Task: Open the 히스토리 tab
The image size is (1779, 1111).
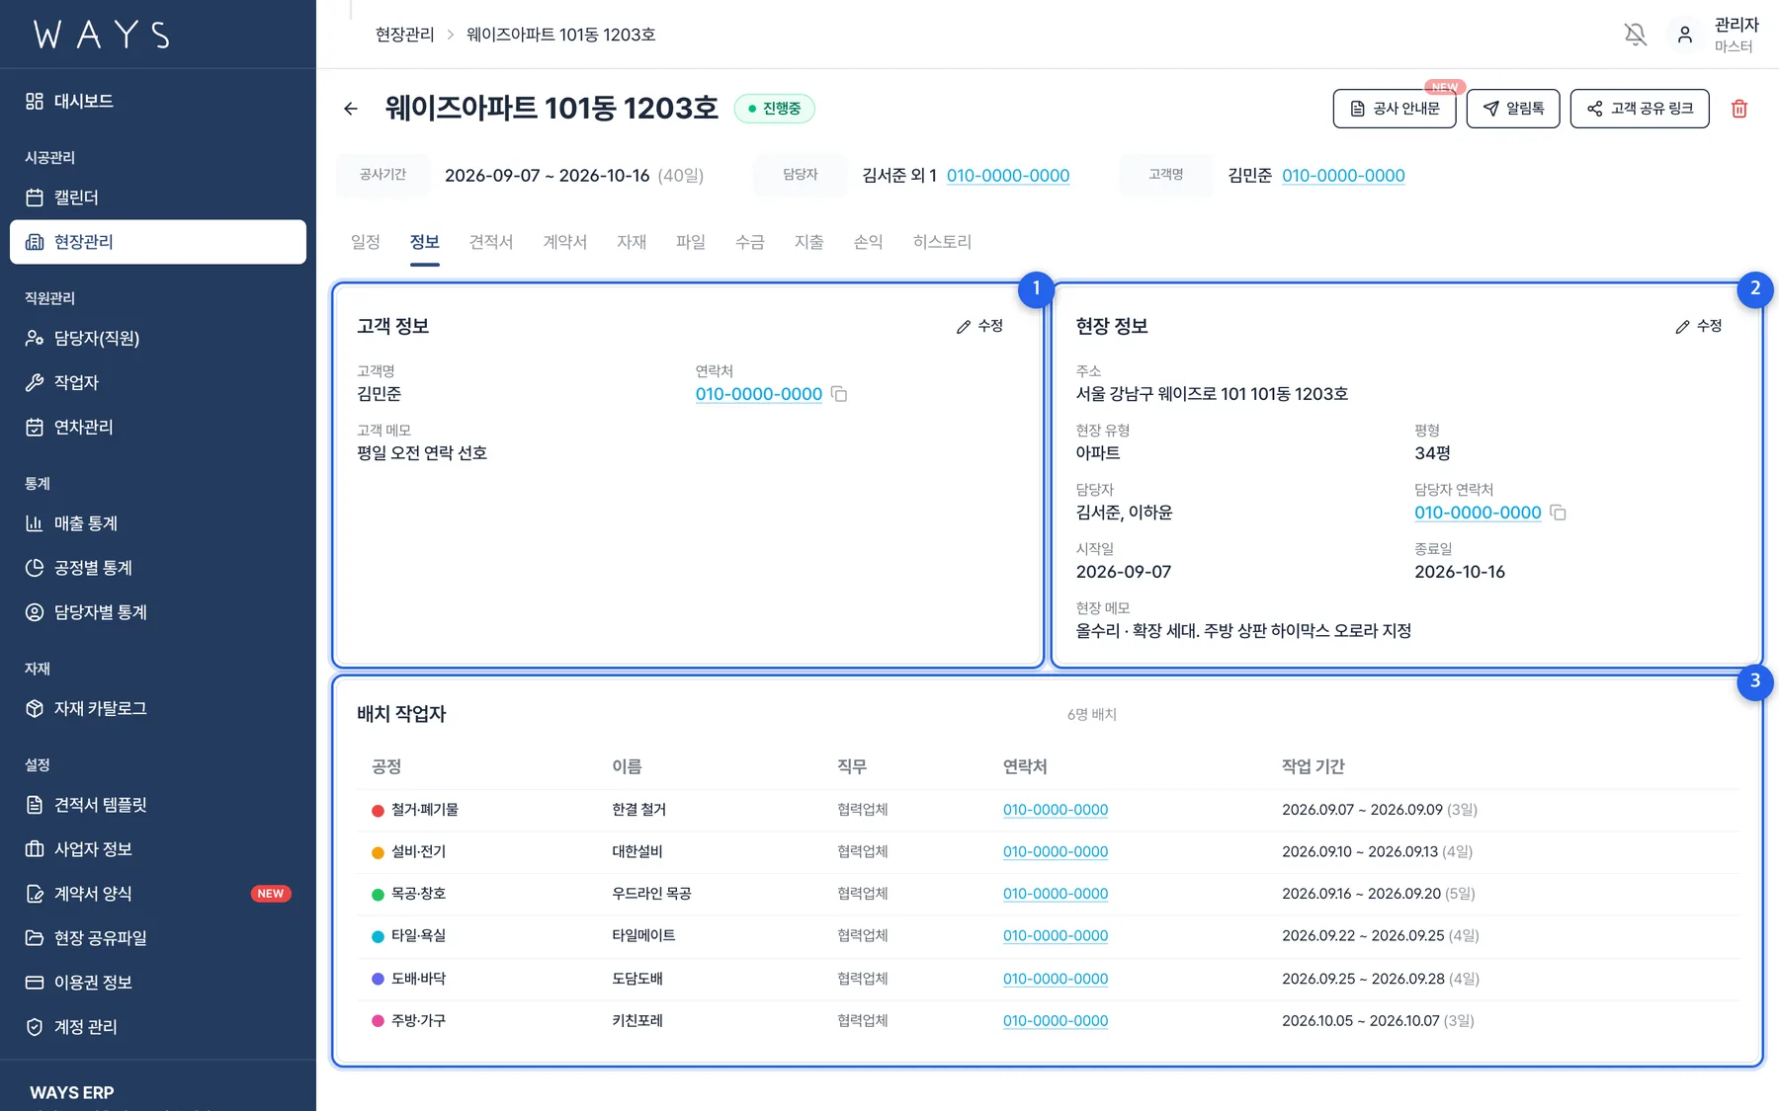Action: pos(943,242)
